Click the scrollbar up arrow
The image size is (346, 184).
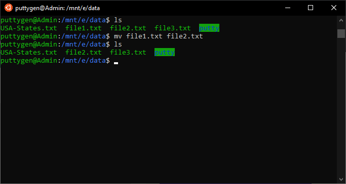(x=341, y=20)
